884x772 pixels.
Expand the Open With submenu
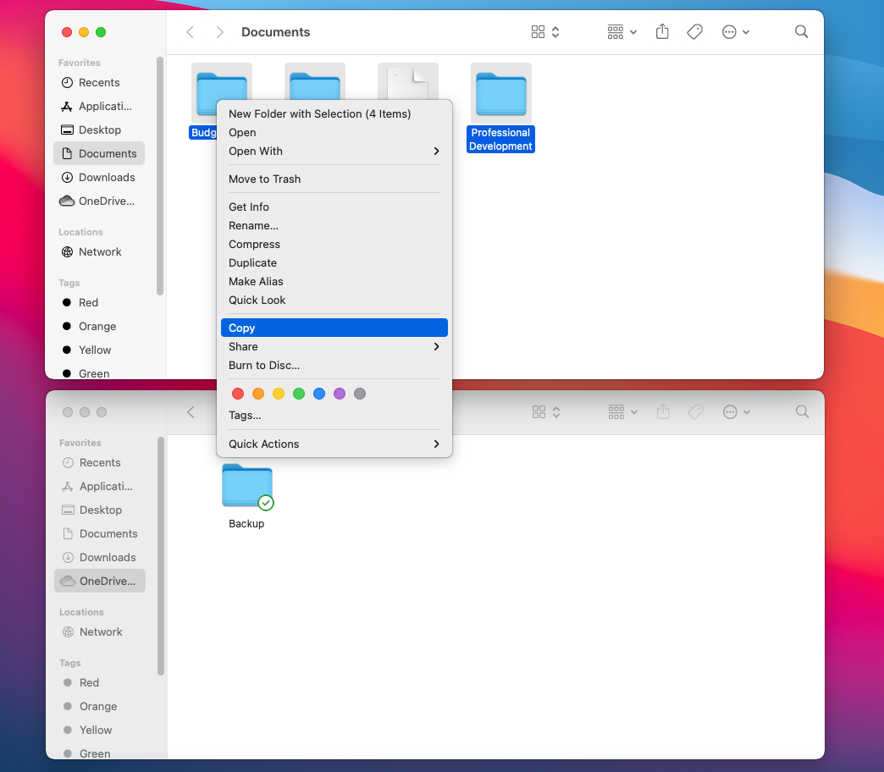coord(334,152)
